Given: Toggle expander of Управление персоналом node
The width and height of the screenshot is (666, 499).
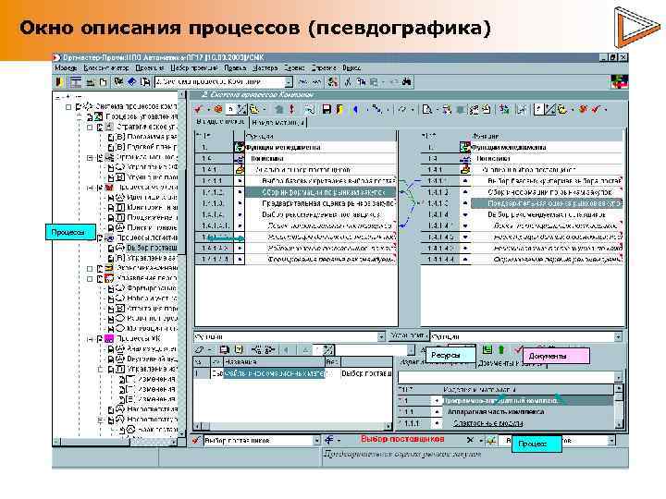Looking at the screenshot, I should coord(90,279).
